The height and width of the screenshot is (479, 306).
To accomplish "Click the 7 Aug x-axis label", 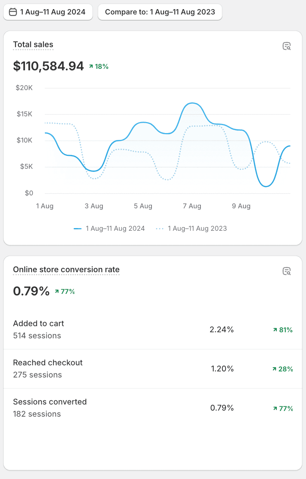I will coord(192,206).
